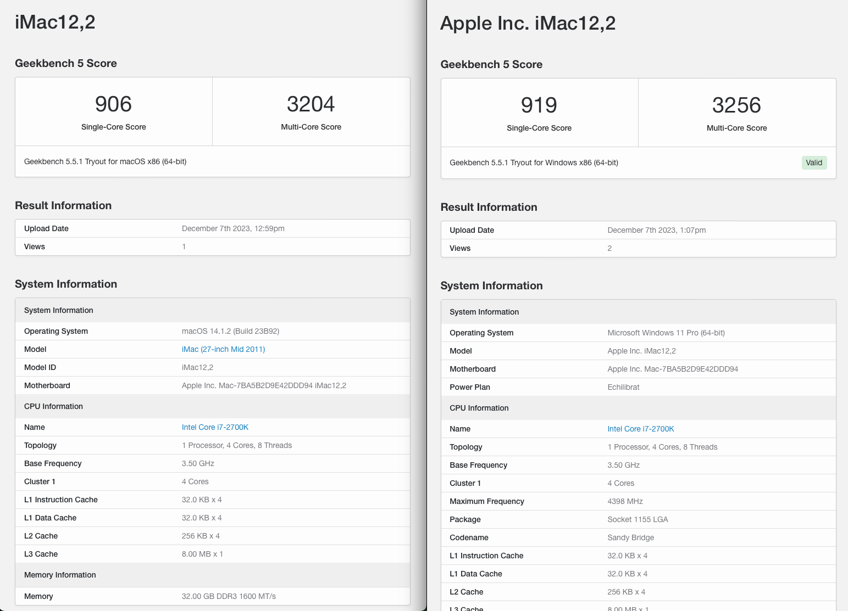Click the green Valid badge
Screen dimensions: 848x611
pyautogui.click(x=813, y=162)
